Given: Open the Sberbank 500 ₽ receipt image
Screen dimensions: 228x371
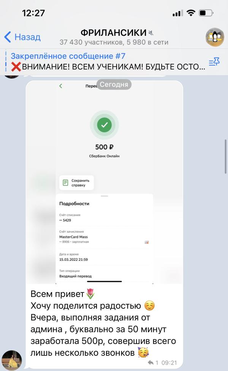Looking at the screenshot, I should (104, 182).
